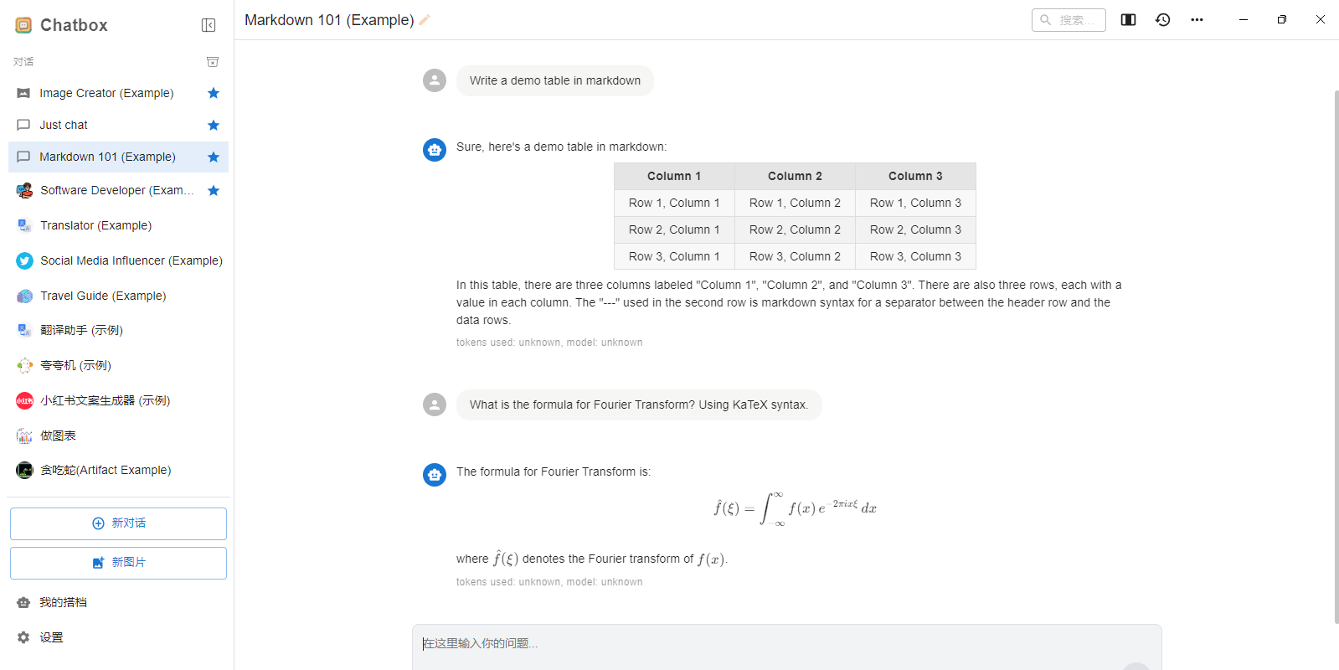Click the 新对话 new chat button
This screenshot has height=670, width=1339.
(118, 523)
